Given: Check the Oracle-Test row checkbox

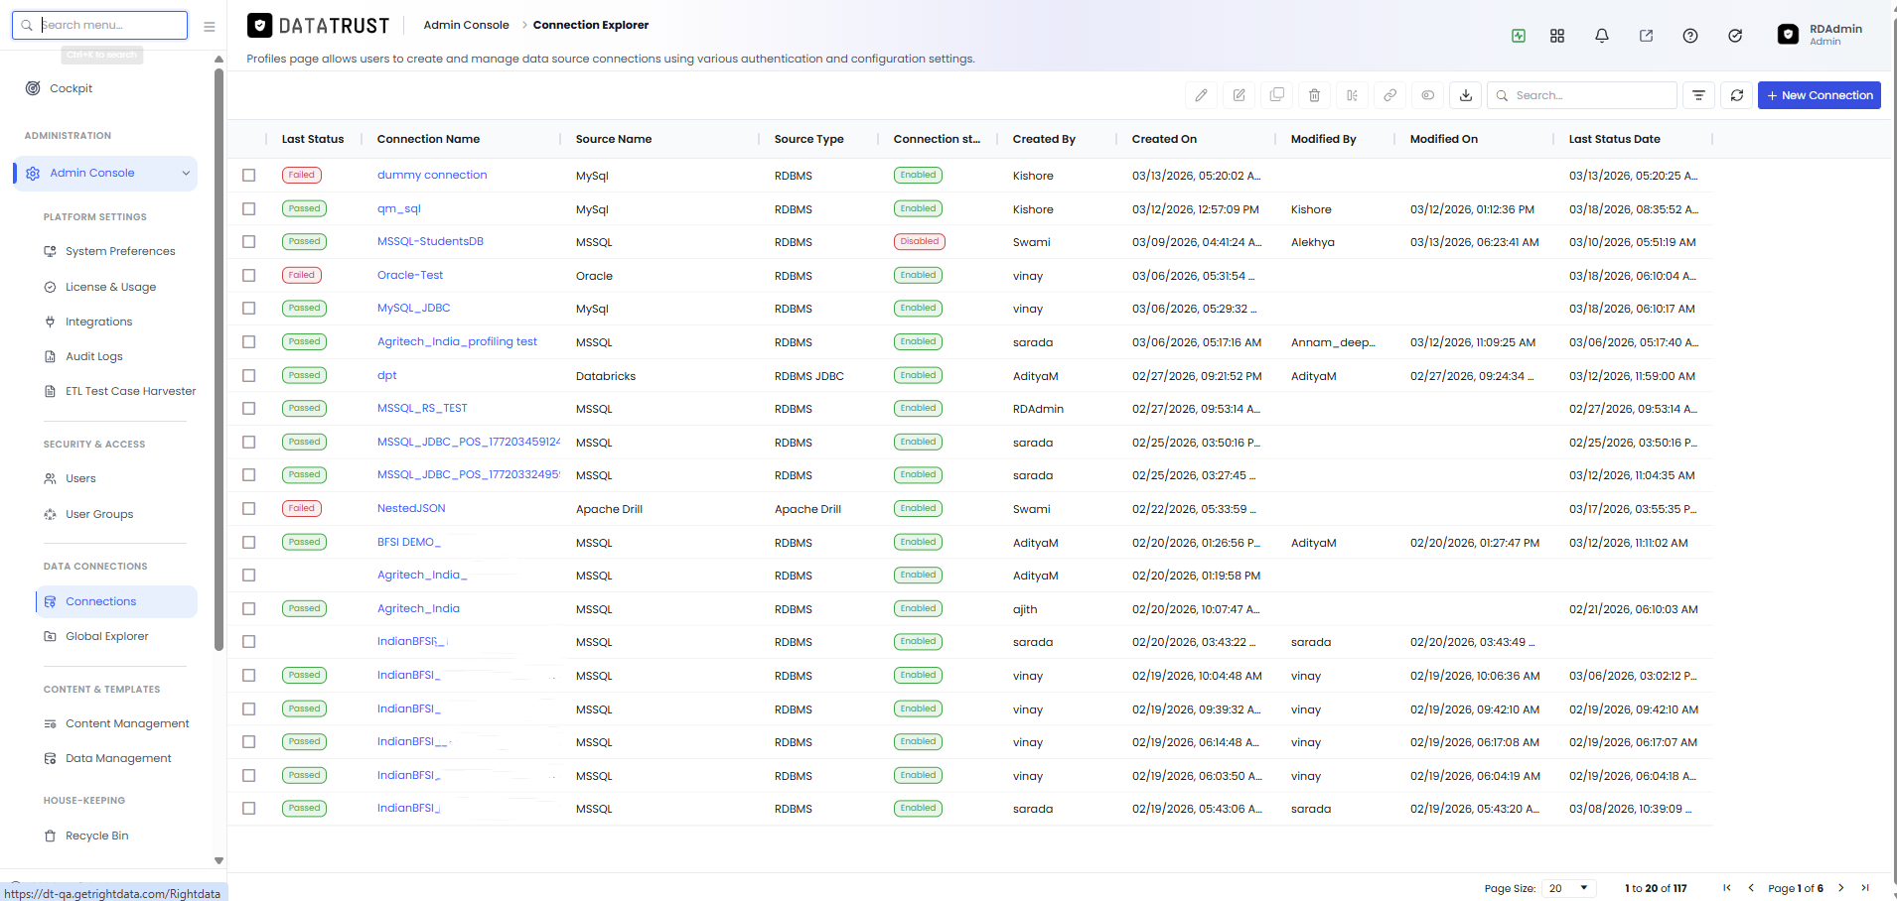Looking at the screenshot, I should coord(249,276).
